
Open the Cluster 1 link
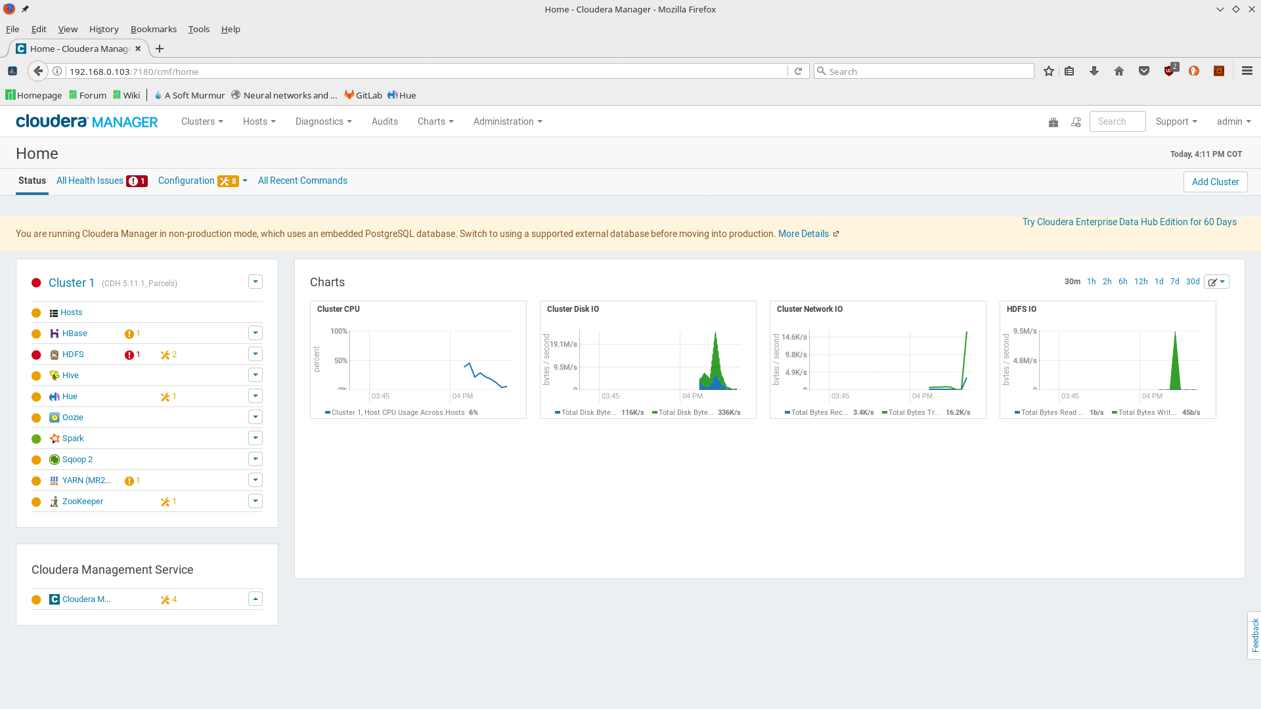click(x=72, y=283)
